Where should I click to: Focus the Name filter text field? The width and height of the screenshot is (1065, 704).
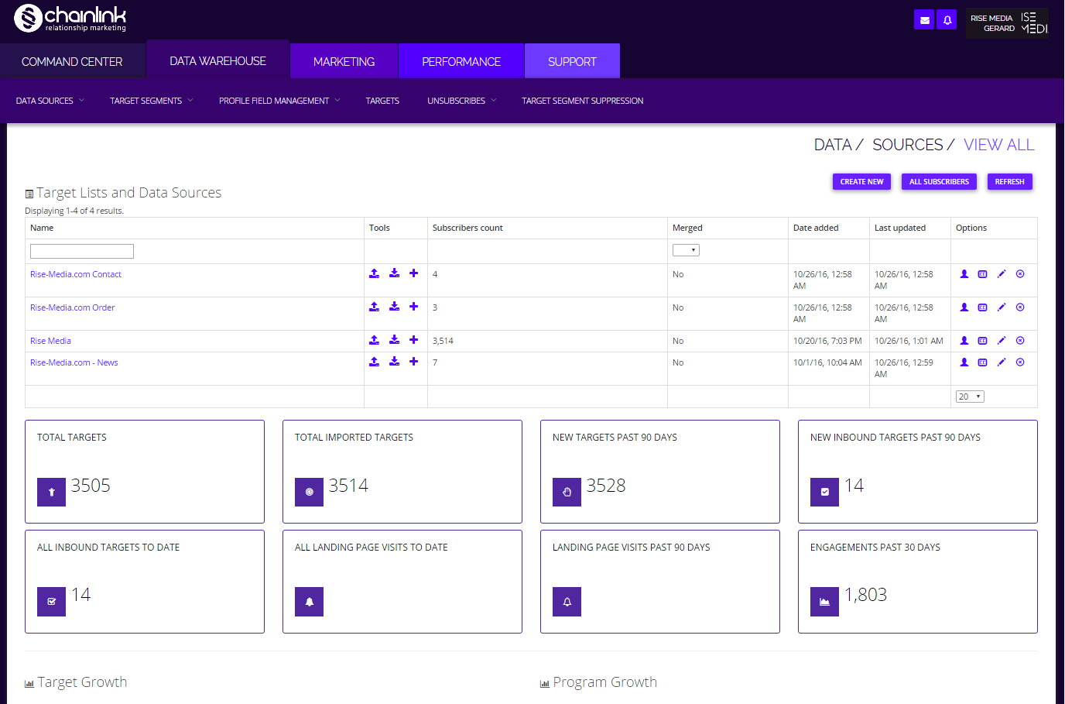[82, 251]
